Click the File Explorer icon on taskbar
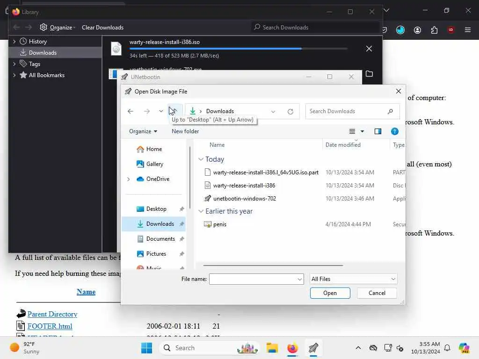The width and height of the screenshot is (479, 359). pos(272,348)
